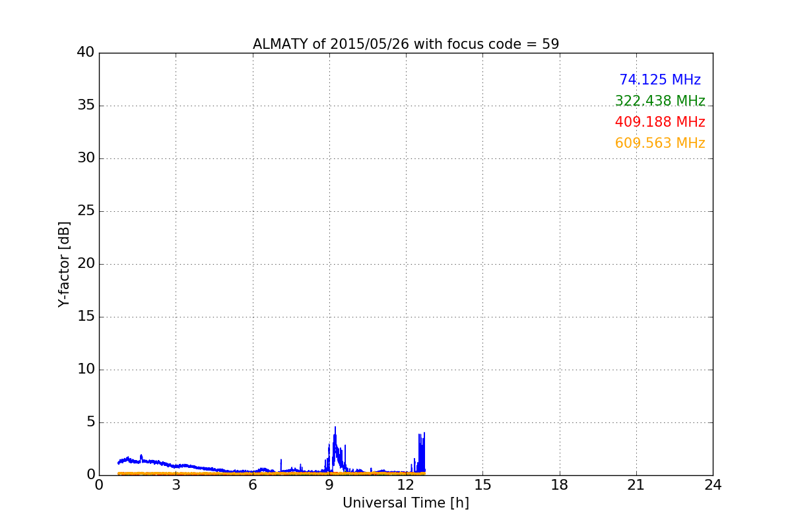The image size is (792, 528).
Task: Click y-axis tick label 20
Action: pyautogui.click(x=86, y=264)
